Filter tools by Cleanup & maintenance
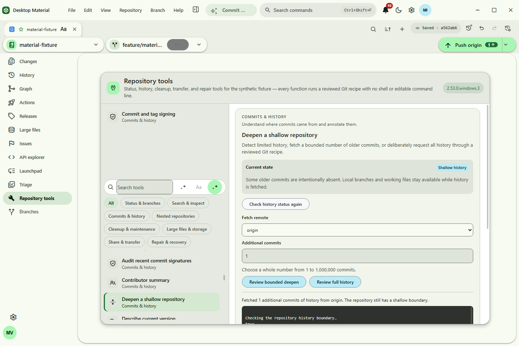This screenshot has height=346, width=519. 132,229
